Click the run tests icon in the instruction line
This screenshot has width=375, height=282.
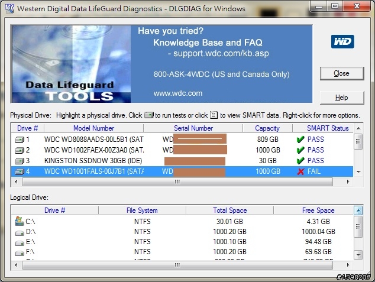point(149,115)
